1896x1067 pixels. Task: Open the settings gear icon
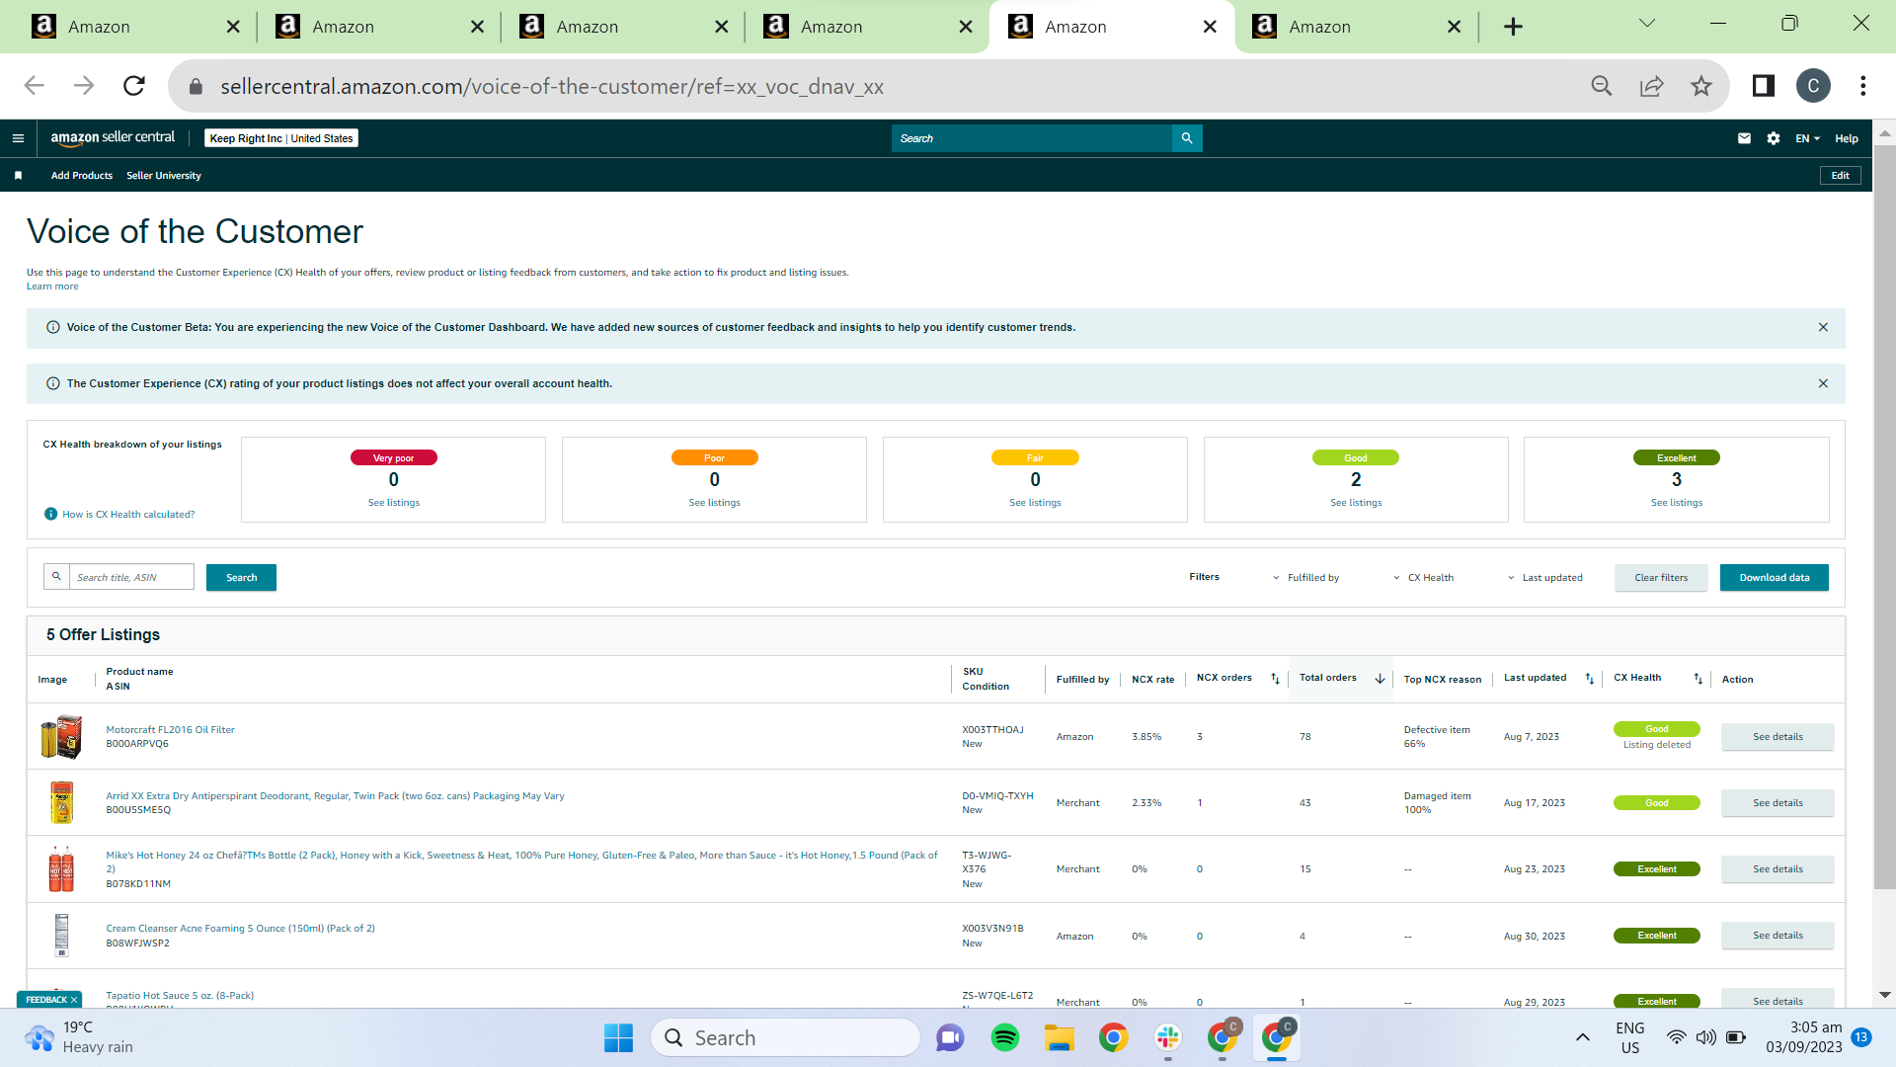tap(1774, 138)
